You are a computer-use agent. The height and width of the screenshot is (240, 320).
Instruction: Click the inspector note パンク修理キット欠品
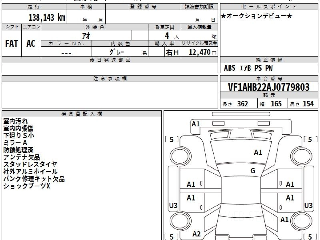tap(34, 179)
